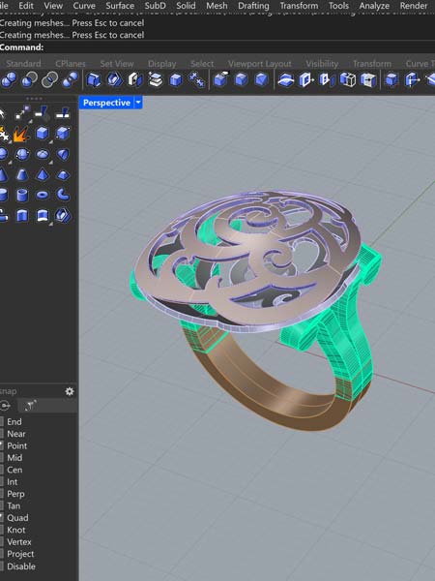
Task: Toggle the Near object snap
Action: 13,434
